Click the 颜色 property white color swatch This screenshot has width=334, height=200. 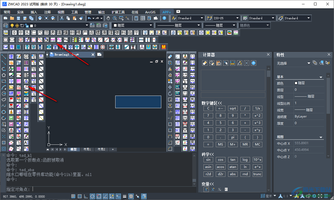[296, 83]
